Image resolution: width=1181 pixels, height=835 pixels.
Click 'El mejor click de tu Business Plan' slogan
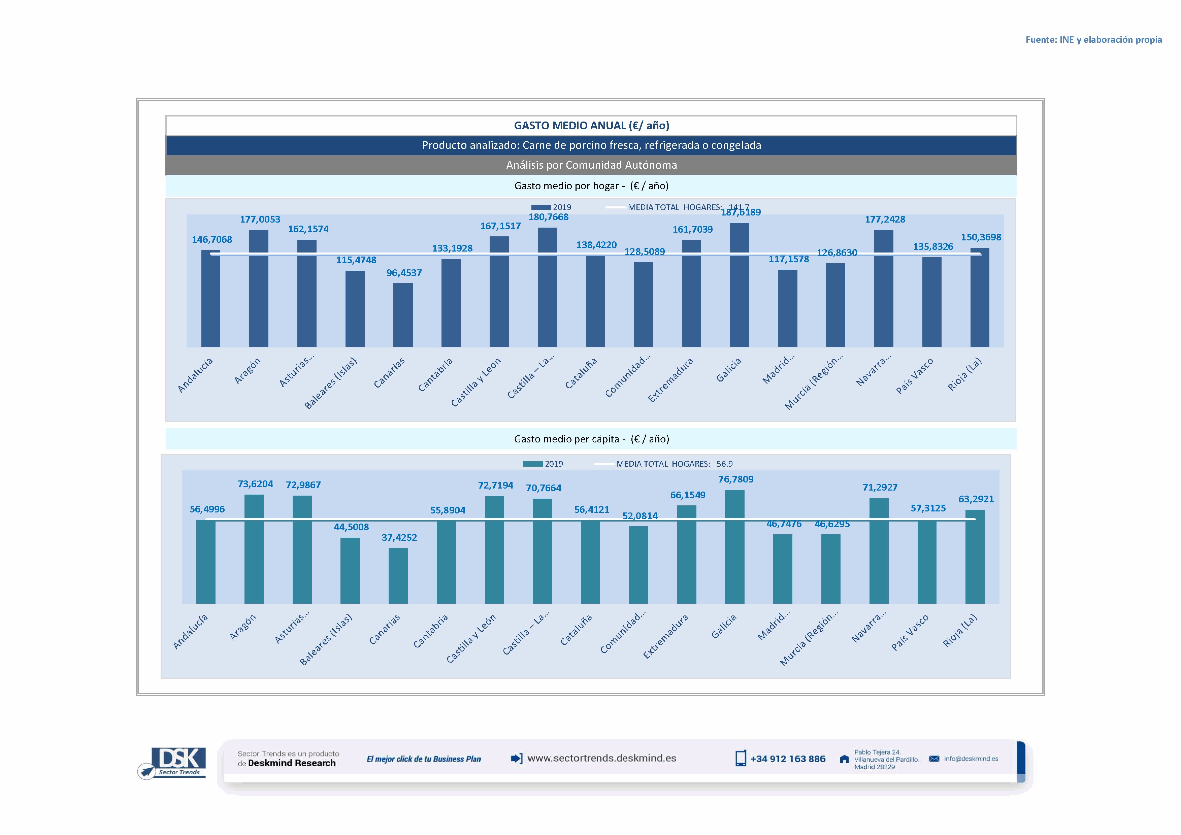click(423, 759)
